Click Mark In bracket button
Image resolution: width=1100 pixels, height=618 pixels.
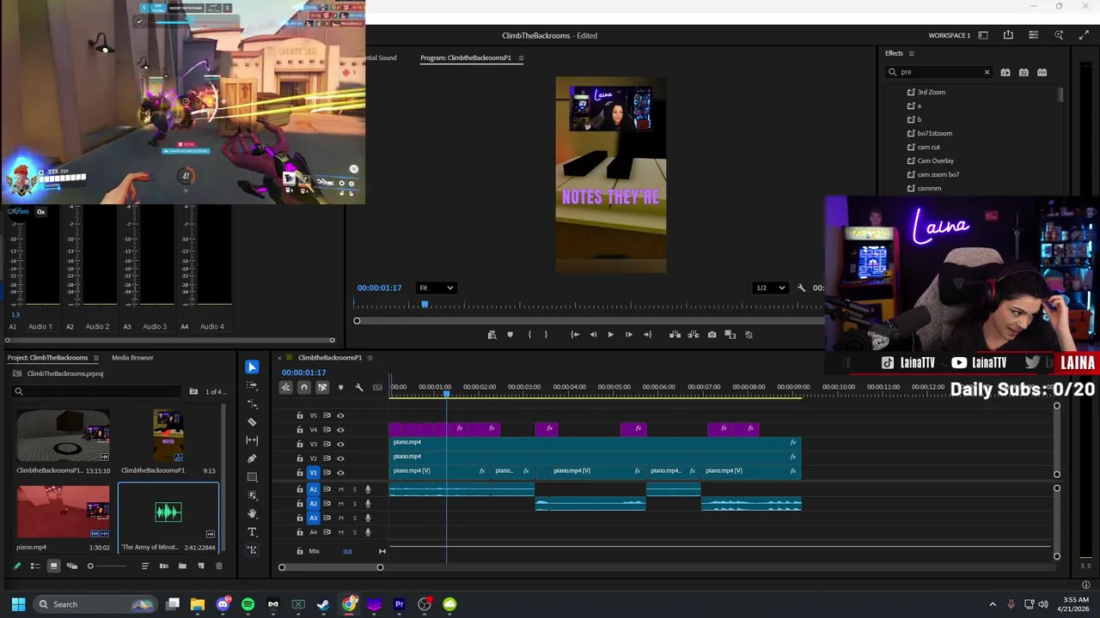[x=529, y=335]
